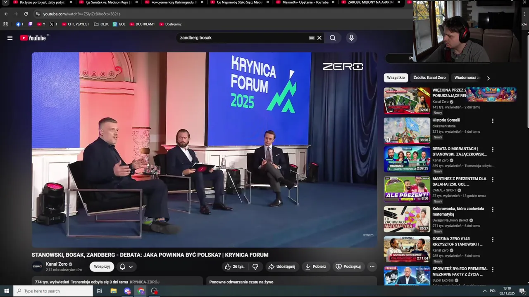Dislike the video with thumbs-down icon
The image size is (529, 297).
click(x=255, y=266)
